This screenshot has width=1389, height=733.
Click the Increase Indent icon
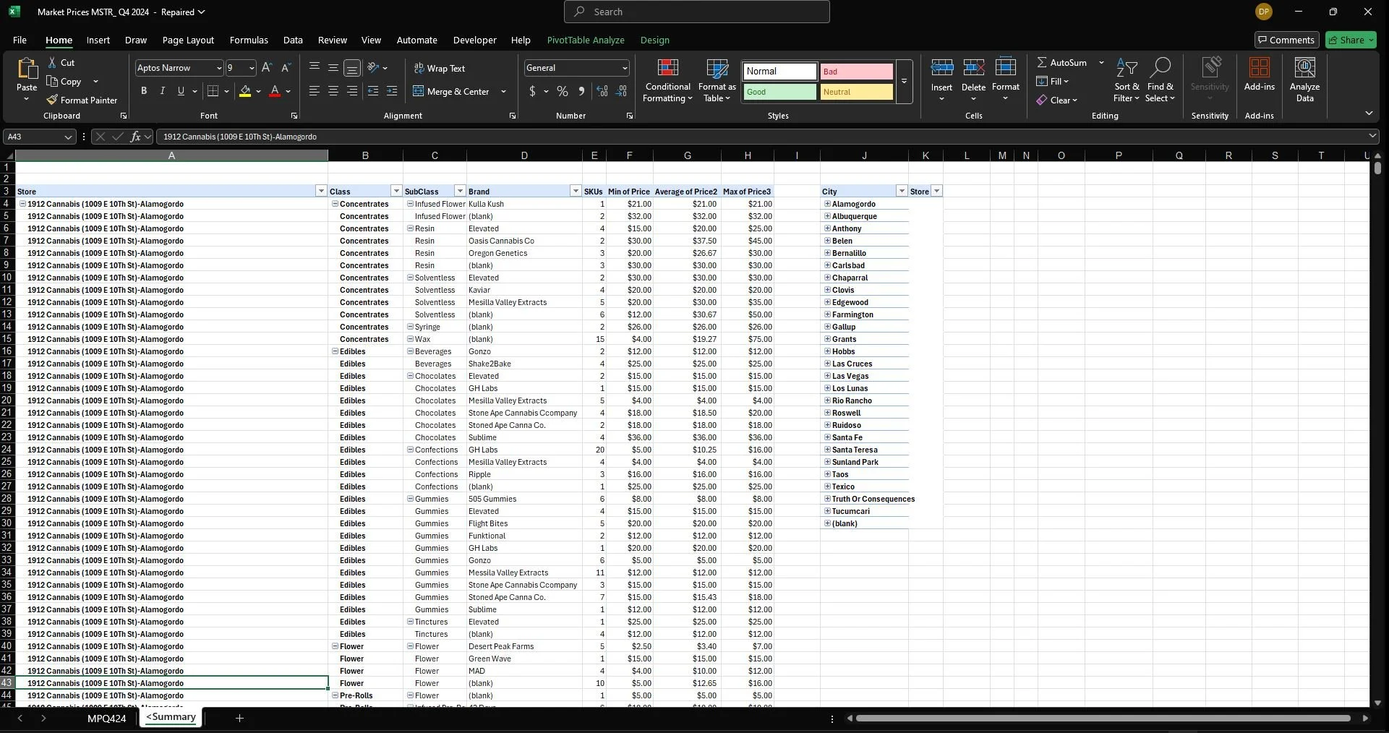(392, 91)
